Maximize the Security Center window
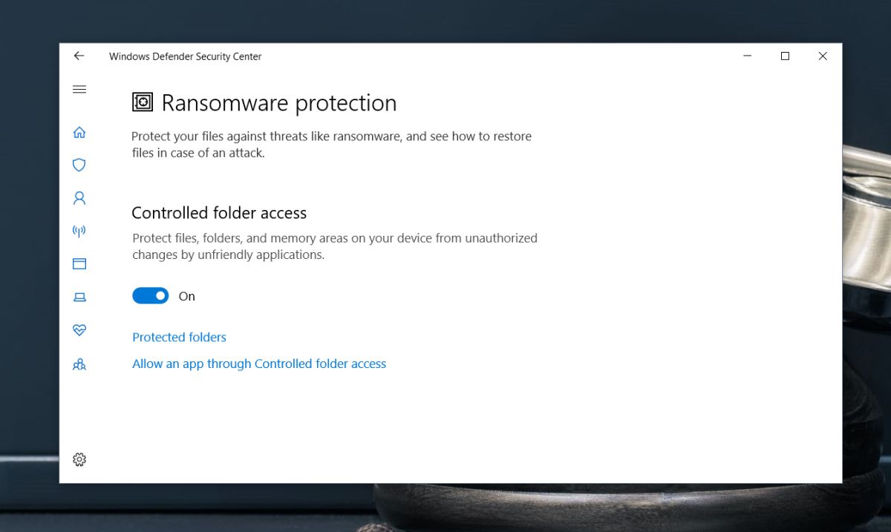The image size is (891, 532). pyautogui.click(x=785, y=56)
